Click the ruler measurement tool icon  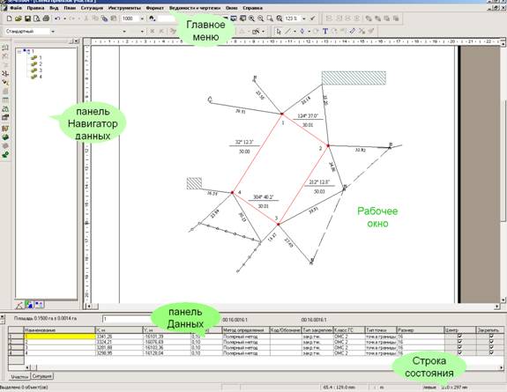(353, 32)
